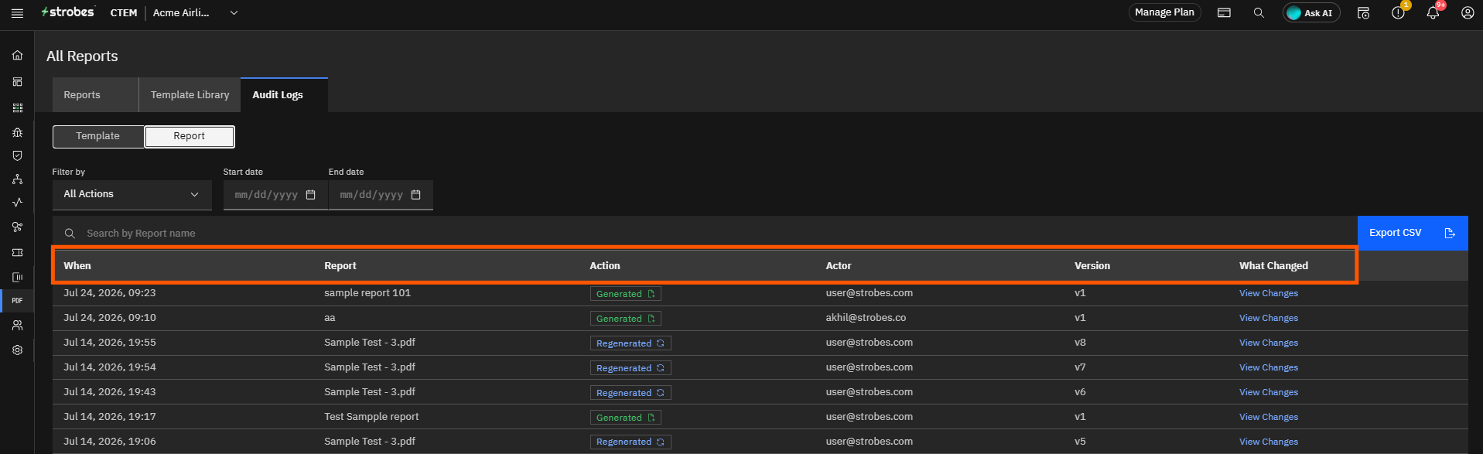Open the End date calendar picker icon
This screenshot has height=454, width=1483.
[x=416, y=195]
